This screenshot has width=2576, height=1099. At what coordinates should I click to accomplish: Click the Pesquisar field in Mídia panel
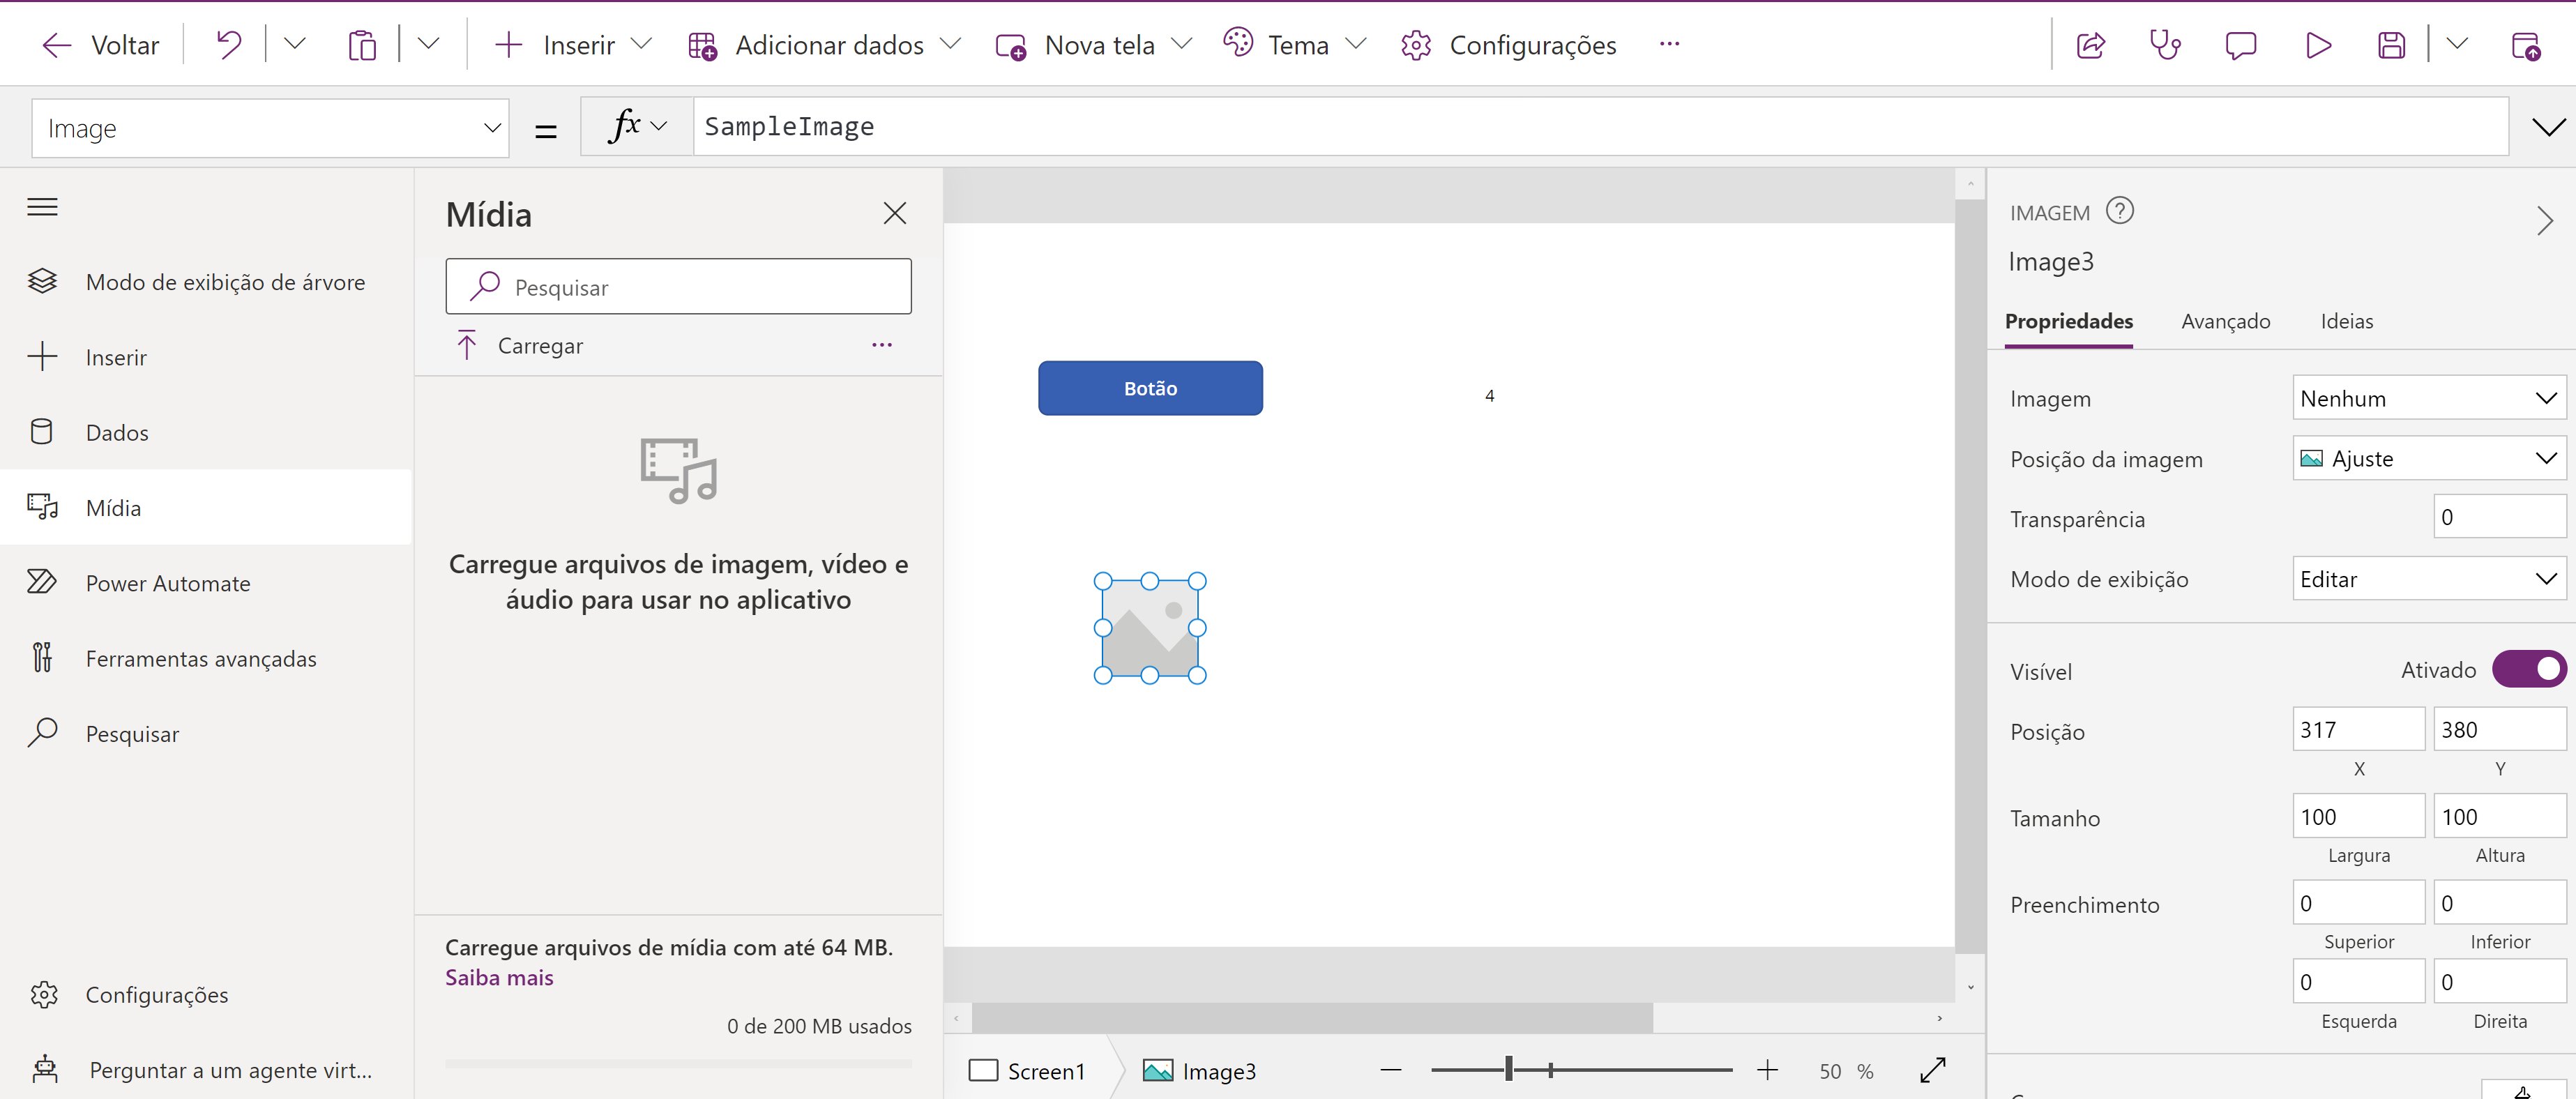pos(678,287)
